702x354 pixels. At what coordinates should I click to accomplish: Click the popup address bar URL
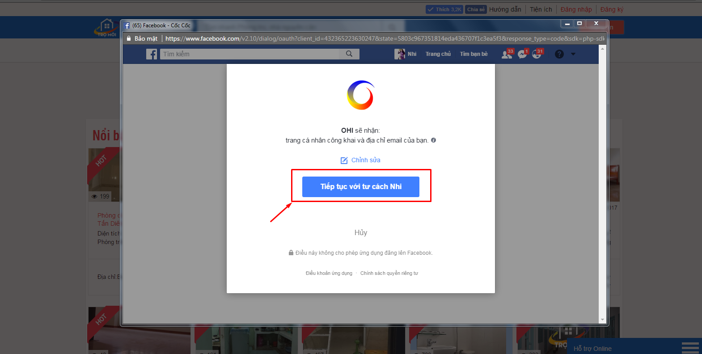click(x=385, y=38)
